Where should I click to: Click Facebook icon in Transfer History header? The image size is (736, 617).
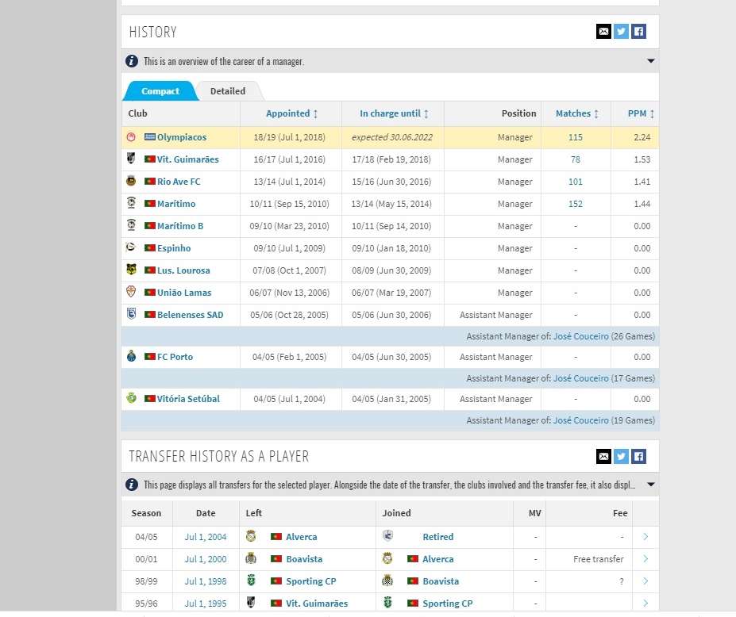click(x=638, y=456)
